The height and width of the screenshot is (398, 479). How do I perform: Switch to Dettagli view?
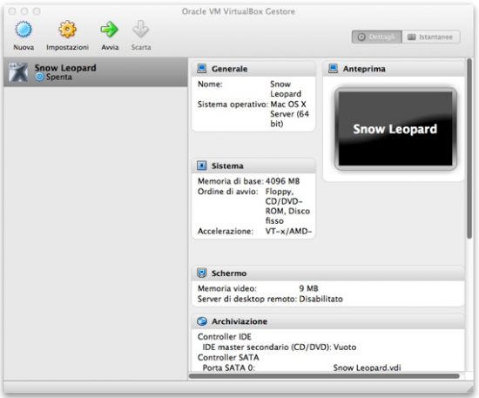[376, 37]
